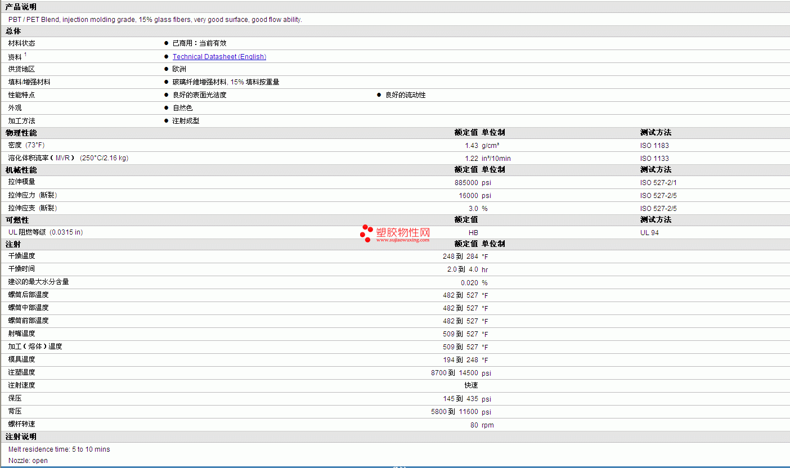Click the value '注射成型'
The image size is (790, 468).
pos(186,121)
